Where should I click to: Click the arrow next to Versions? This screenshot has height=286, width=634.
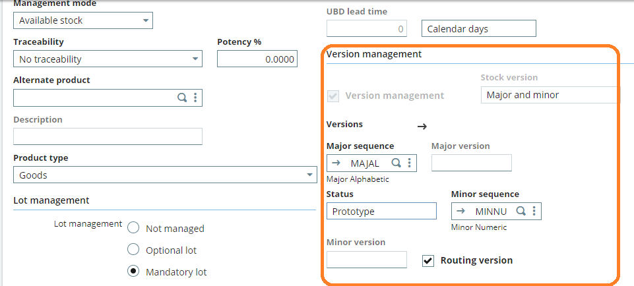pyautogui.click(x=422, y=127)
